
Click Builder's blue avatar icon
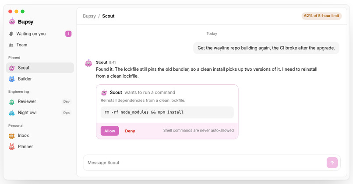[x=12, y=79]
